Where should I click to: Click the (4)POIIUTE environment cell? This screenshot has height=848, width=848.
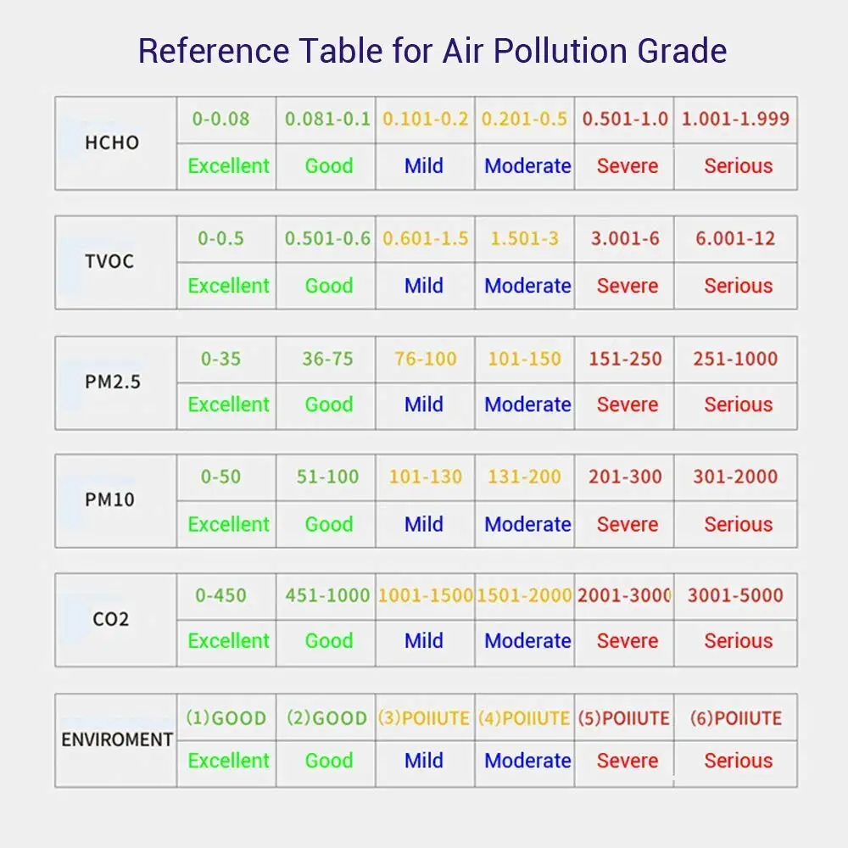[x=524, y=718]
